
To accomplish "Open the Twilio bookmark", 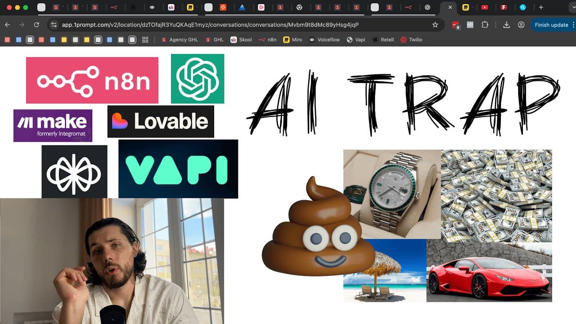I will pyautogui.click(x=411, y=40).
